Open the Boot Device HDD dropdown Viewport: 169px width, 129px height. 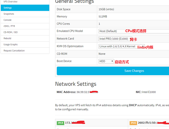coord(106,61)
